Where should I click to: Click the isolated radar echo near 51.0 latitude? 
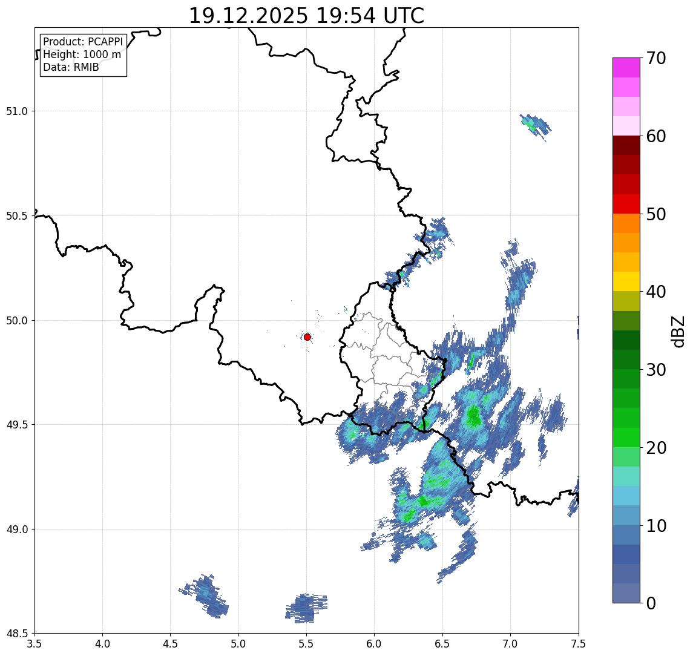click(535, 126)
